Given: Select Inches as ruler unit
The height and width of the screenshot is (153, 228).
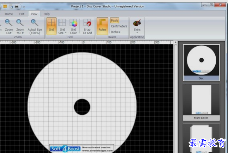Looking at the screenshot, I should tap(115, 32).
